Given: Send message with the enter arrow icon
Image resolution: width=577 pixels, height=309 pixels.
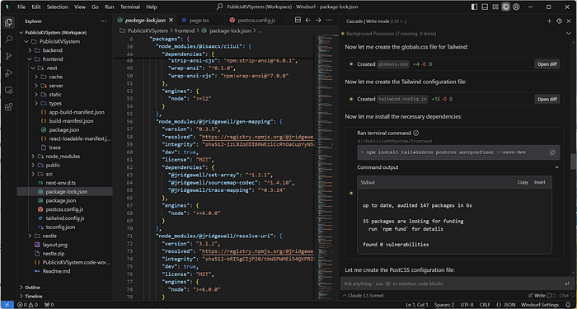Looking at the screenshot, I should (567, 283).
